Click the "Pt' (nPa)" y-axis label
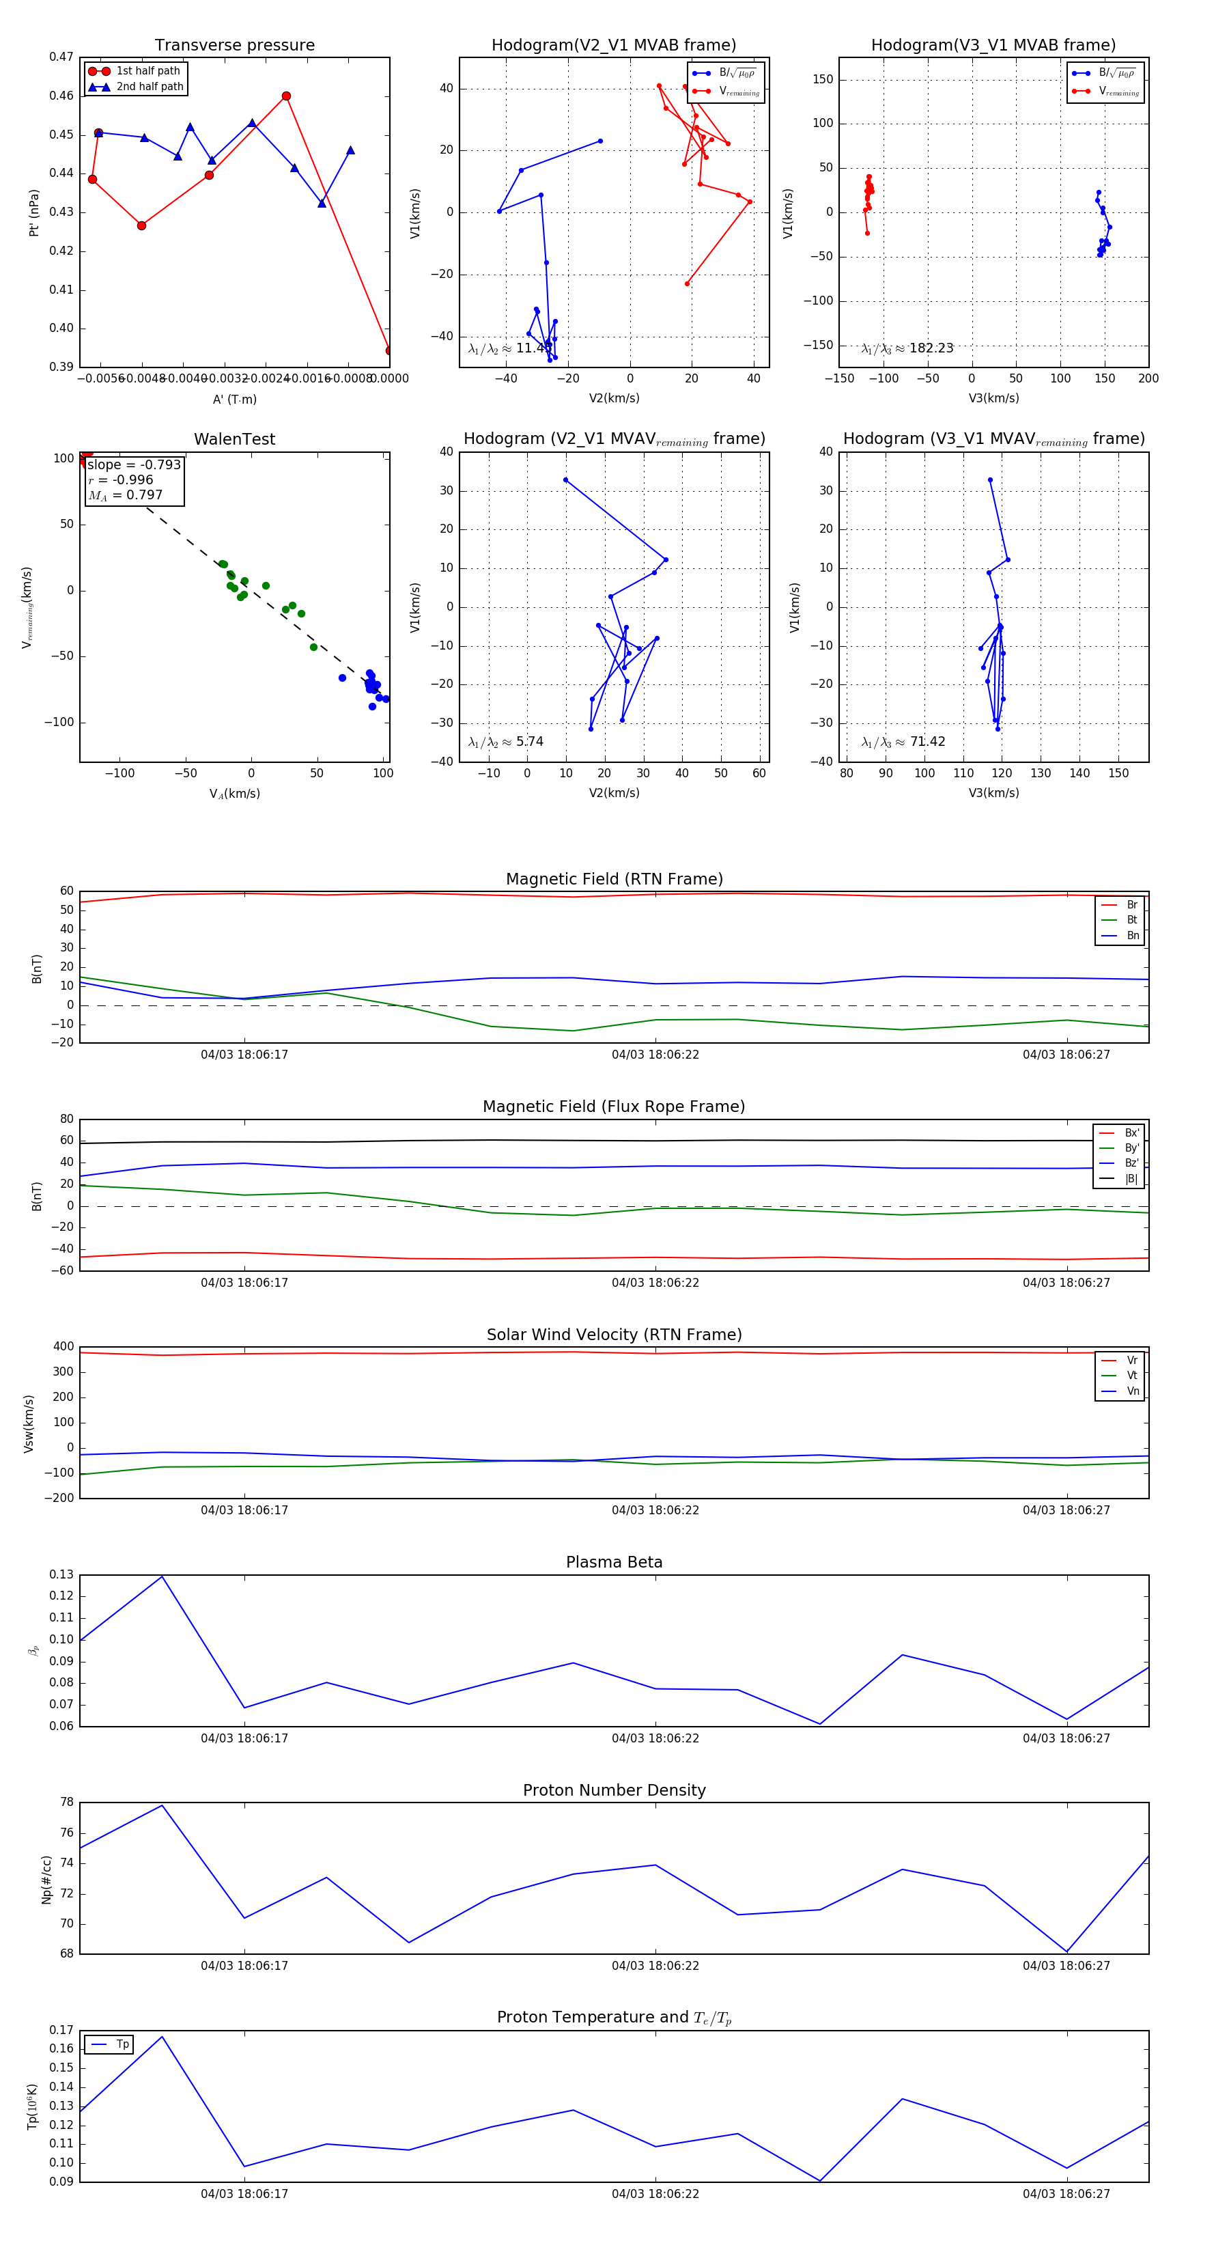1229x2254 pixels. (x=34, y=212)
